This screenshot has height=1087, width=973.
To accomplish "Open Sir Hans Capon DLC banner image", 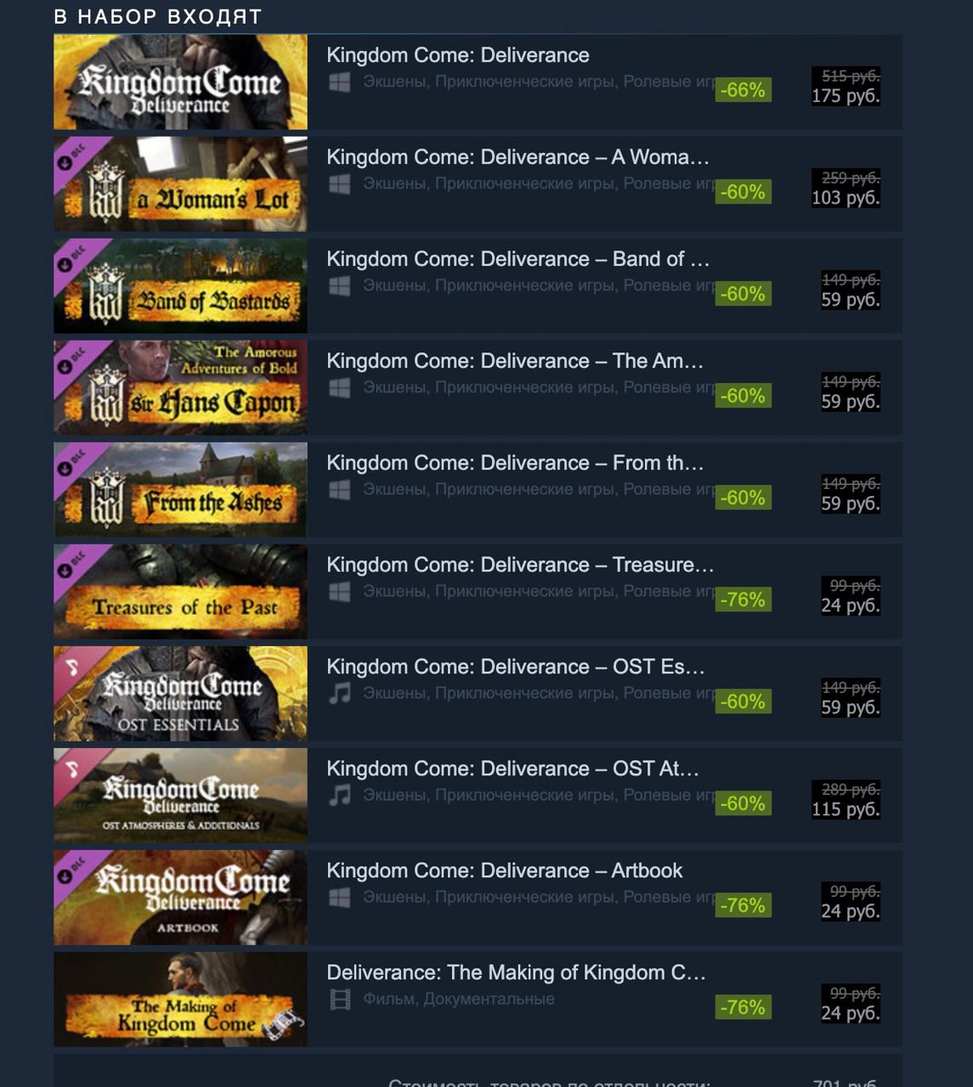I will 180,388.
